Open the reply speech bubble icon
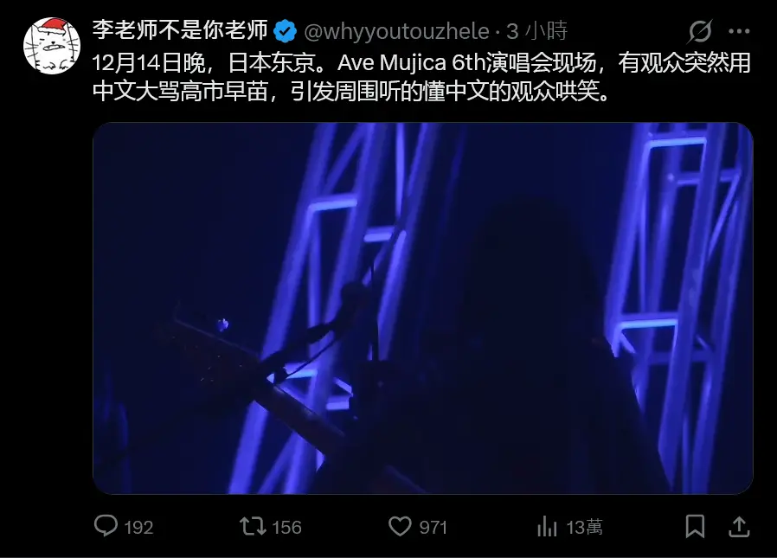 (106, 526)
